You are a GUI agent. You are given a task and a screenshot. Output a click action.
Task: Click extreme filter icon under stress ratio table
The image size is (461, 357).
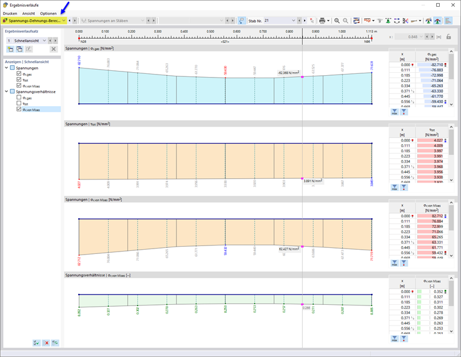(404, 338)
